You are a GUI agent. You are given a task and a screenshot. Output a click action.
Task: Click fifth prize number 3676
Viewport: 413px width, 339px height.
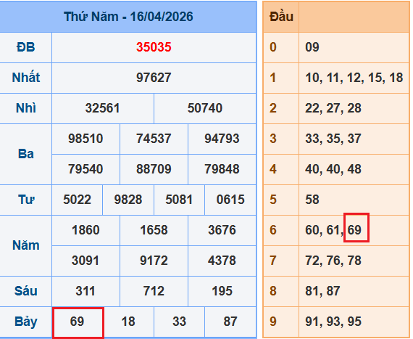222,230
